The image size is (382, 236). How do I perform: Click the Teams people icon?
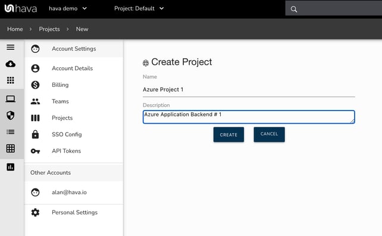35,102
